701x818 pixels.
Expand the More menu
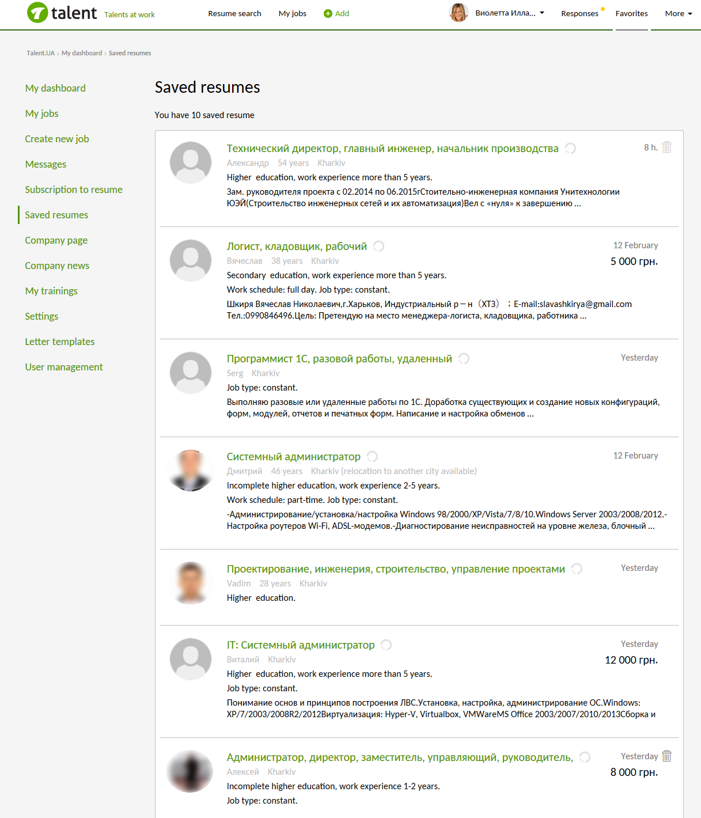tap(678, 13)
